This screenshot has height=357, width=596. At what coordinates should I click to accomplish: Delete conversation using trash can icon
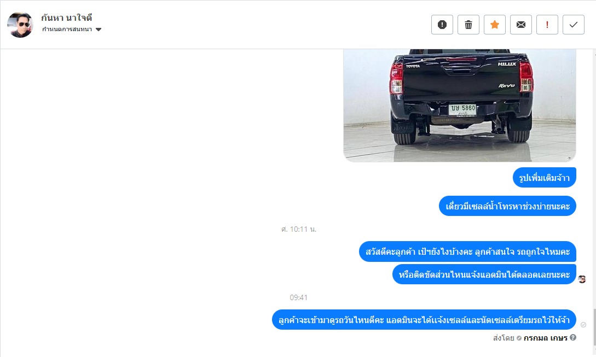click(x=468, y=25)
